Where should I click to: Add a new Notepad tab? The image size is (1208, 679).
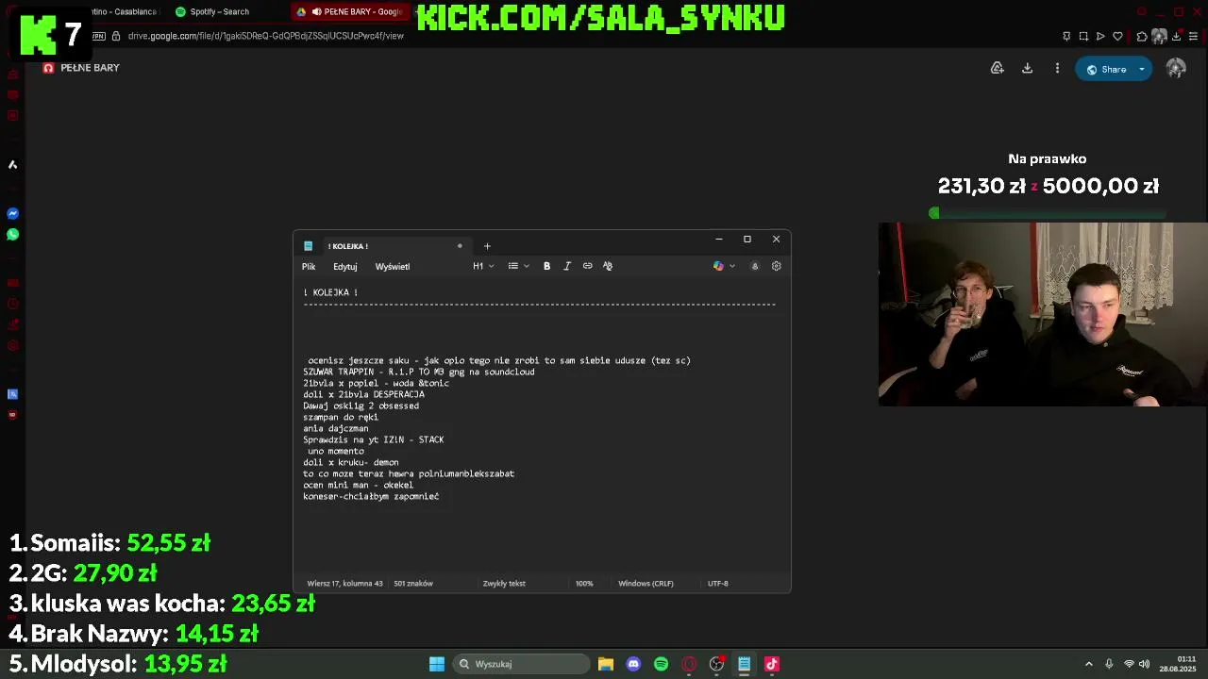(x=487, y=246)
